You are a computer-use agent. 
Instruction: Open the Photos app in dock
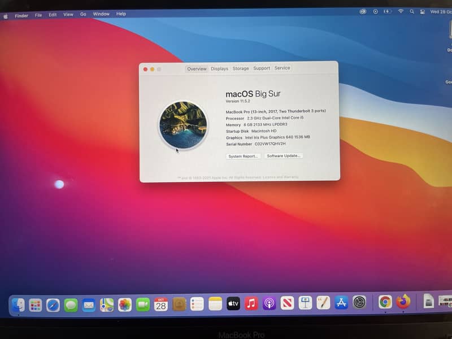[125, 305]
